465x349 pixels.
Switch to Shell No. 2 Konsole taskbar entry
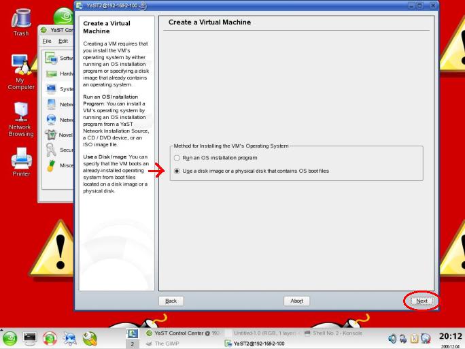pyautogui.click(x=334, y=333)
